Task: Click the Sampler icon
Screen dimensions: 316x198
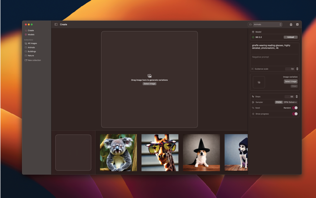Action: coord(253,102)
